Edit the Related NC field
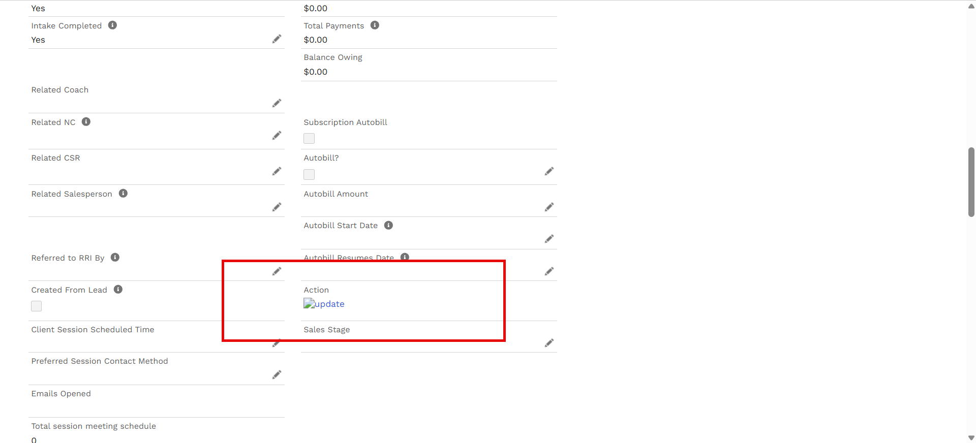Screen dimensions: 976x443 pyautogui.click(x=277, y=135)
